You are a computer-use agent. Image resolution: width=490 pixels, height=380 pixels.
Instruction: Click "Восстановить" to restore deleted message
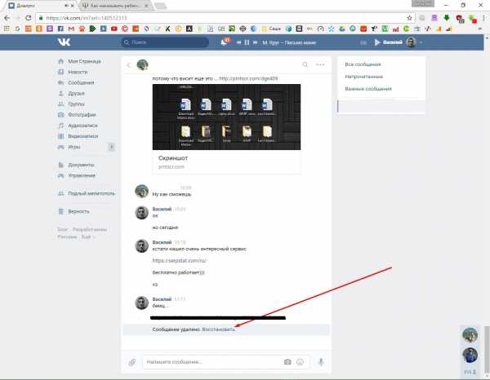219,329
